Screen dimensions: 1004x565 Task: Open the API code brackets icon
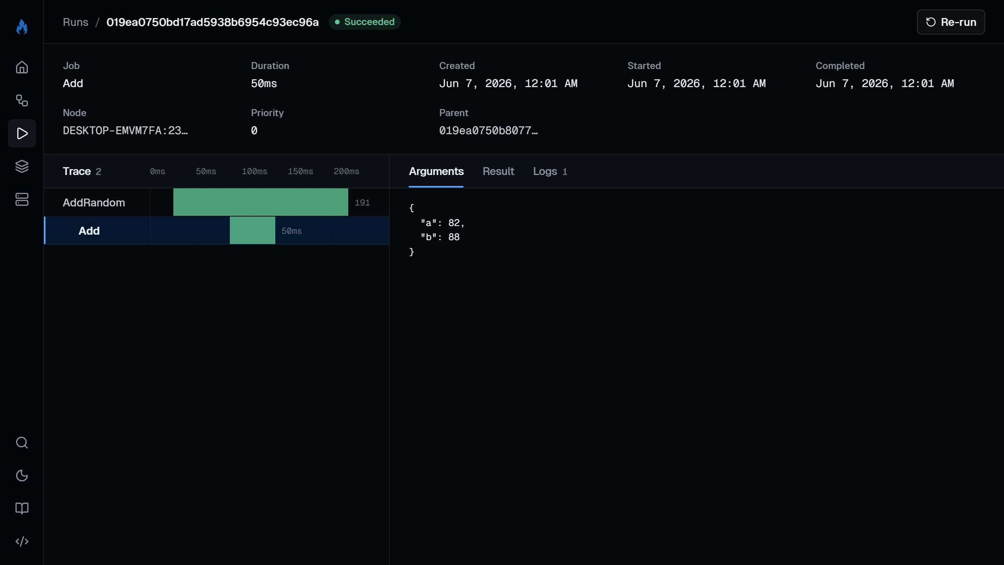point(22,541)
